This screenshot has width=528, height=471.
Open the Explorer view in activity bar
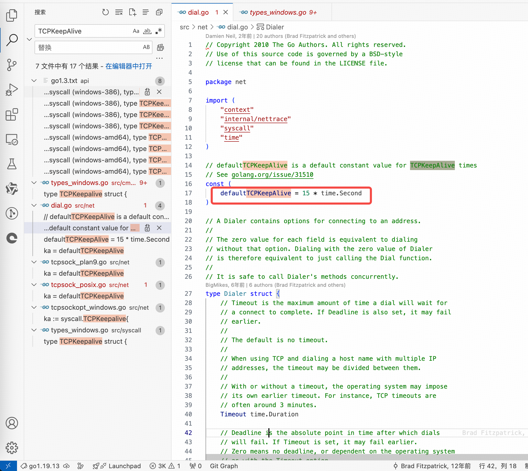coord(12,15)
